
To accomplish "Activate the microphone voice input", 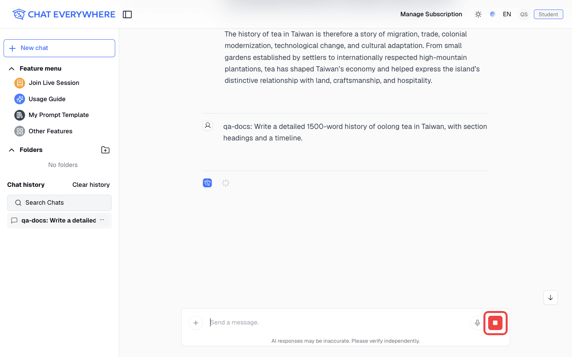I will [x=477, y=323].
